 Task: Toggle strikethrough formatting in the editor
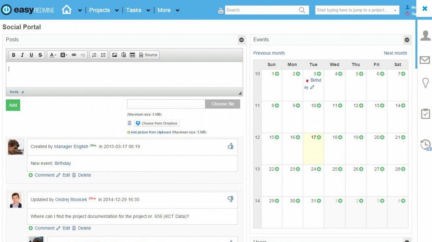[x=40, y=55]
